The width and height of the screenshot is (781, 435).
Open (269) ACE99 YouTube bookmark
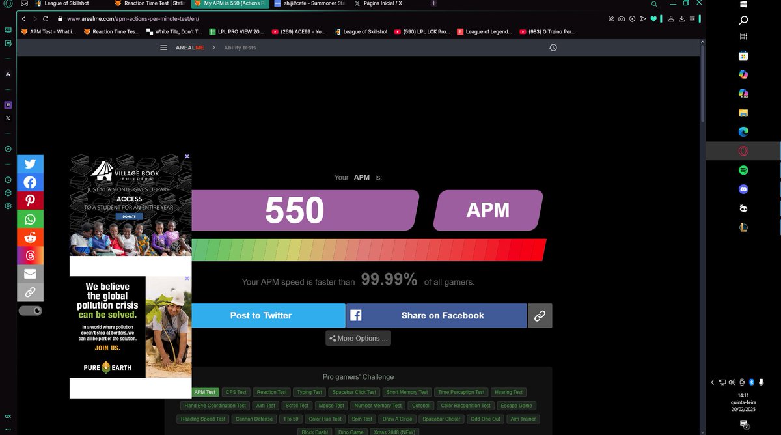(299, 31)
